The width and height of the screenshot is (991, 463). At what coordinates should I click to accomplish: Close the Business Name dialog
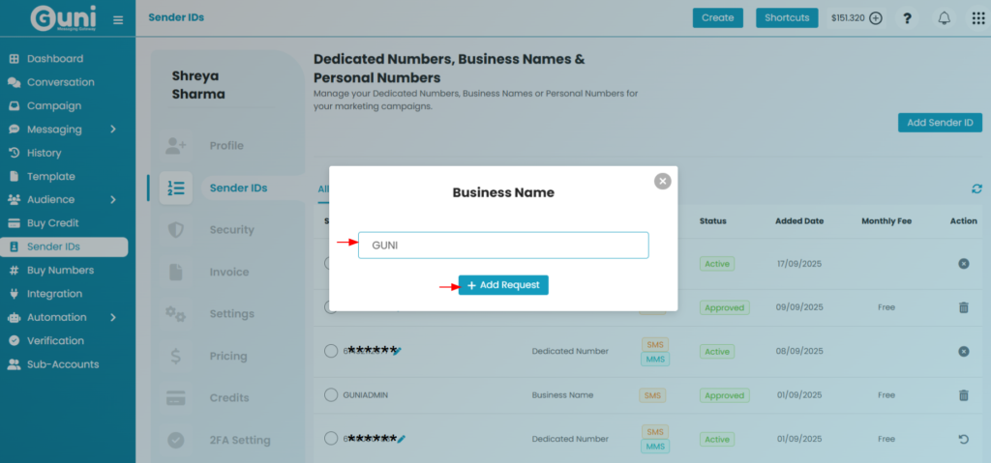[662, 181]
